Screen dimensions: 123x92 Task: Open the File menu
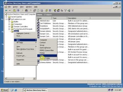(9, 7)
